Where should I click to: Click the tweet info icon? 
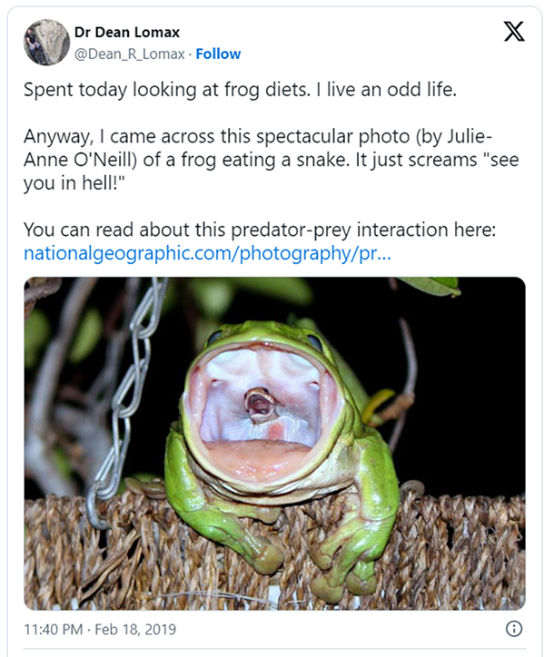pyautogui.click(x=512, y=628)
